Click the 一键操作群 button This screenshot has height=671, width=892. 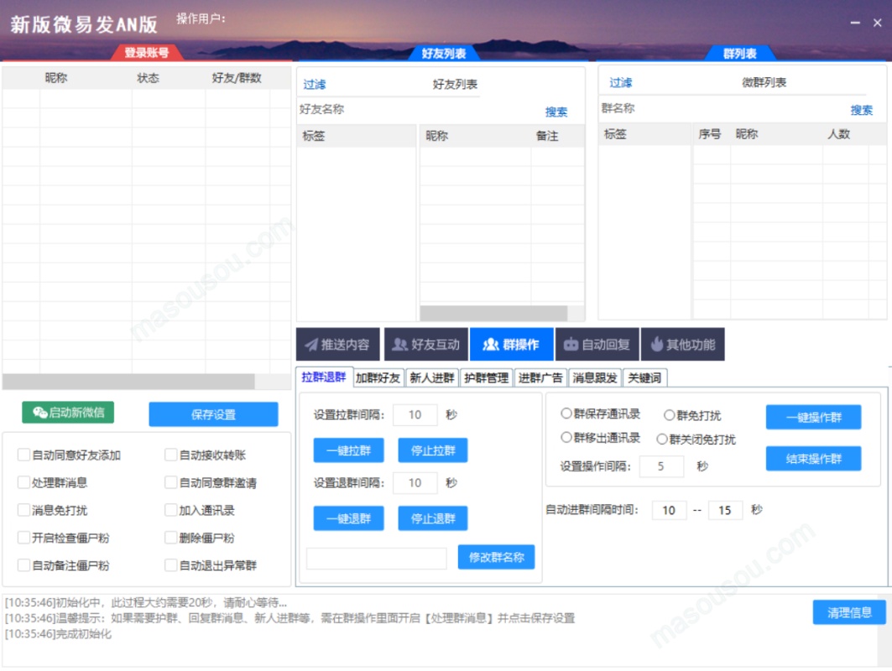tap(813, 417)
